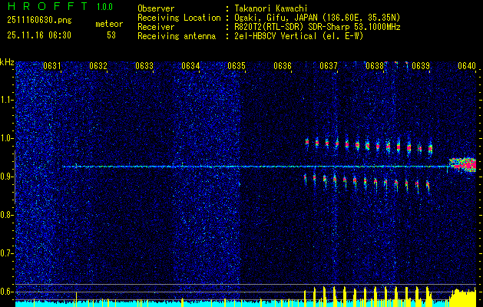
Task: Click the meteor count value 53
Action: click(111, 35)
